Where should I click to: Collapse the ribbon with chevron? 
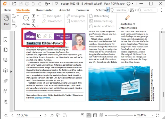point(162,29)
